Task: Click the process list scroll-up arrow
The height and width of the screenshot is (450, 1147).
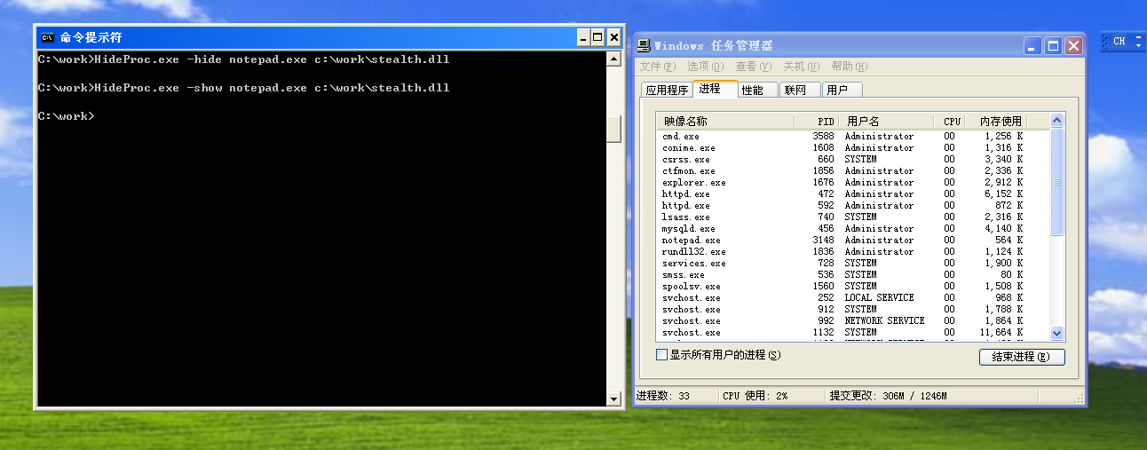Action: coord(1056,121)
